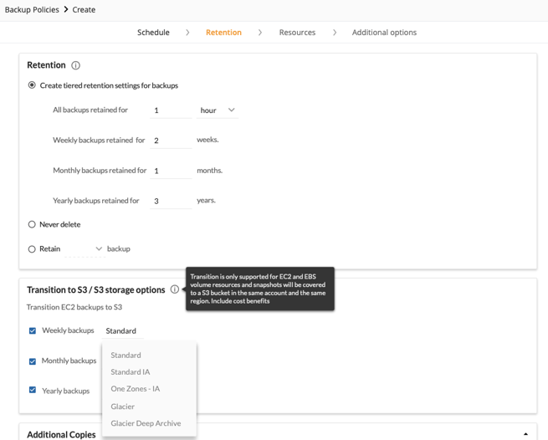Open the Additional options step
548x440 pixels.
tap(384, 33)
